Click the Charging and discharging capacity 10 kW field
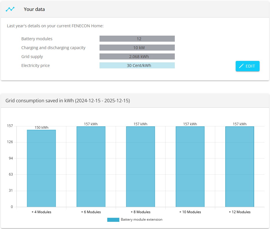 (137, 48)
